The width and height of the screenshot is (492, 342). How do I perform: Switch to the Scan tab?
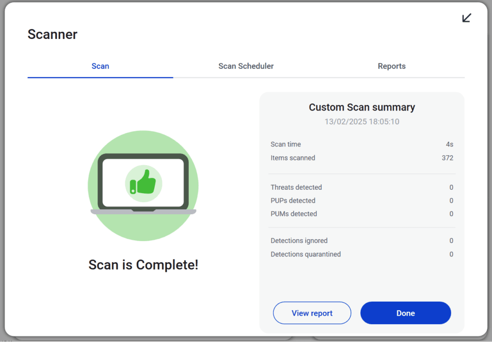pos(100,66)
